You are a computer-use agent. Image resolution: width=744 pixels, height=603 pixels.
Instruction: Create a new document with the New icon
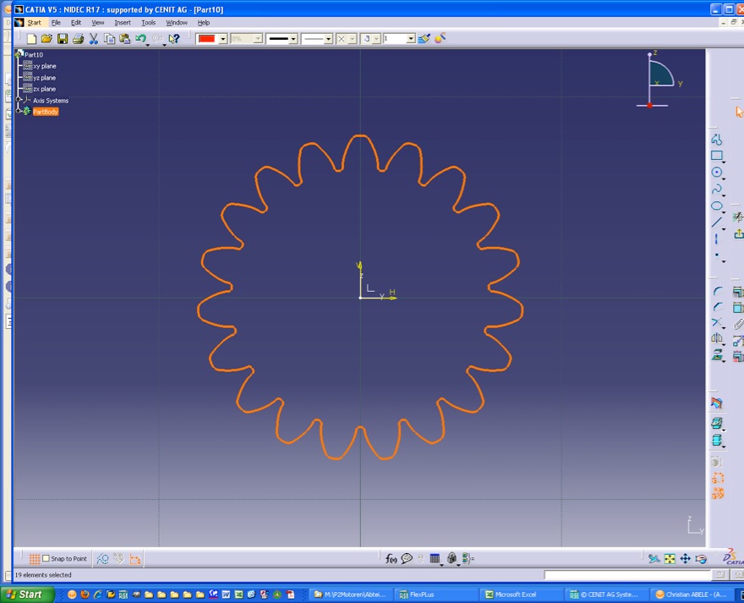click(31, 39)
